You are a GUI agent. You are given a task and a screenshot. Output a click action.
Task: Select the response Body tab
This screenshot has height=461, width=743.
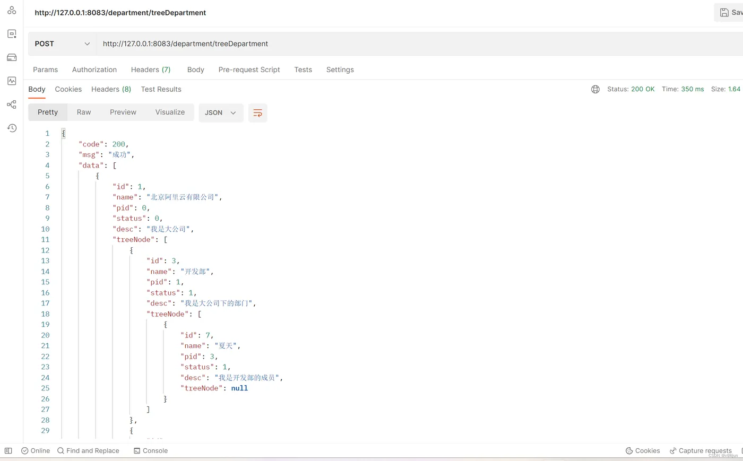pyautogui.click(x=37, y=89)
